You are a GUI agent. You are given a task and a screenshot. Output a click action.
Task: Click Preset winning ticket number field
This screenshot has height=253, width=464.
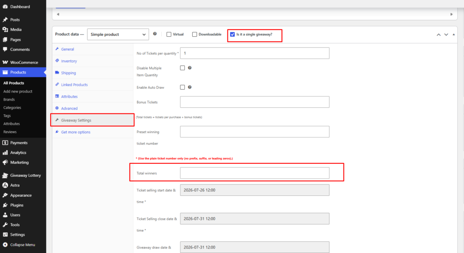[x=255, y=131]
